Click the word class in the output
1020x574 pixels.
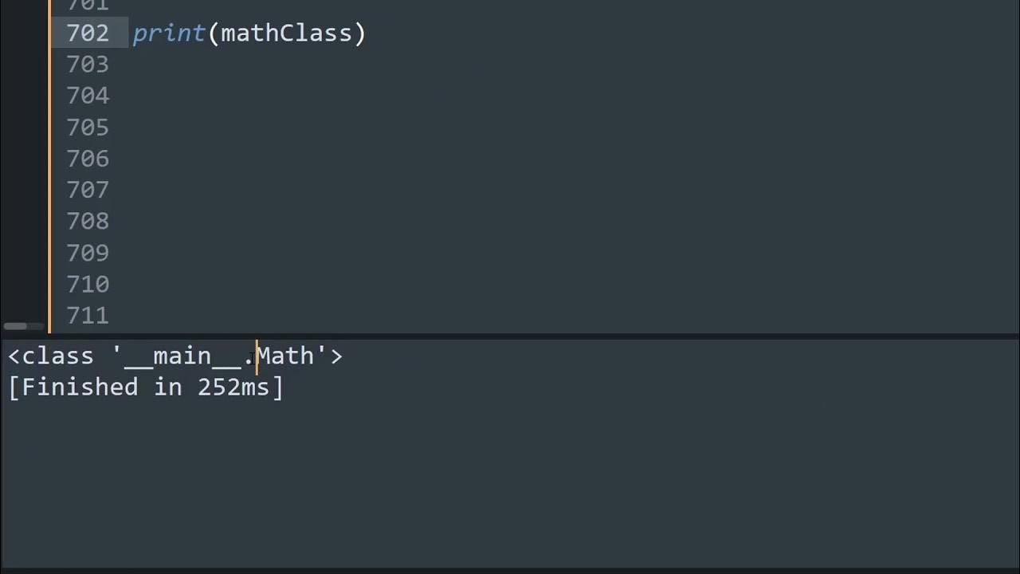(58, 356)
